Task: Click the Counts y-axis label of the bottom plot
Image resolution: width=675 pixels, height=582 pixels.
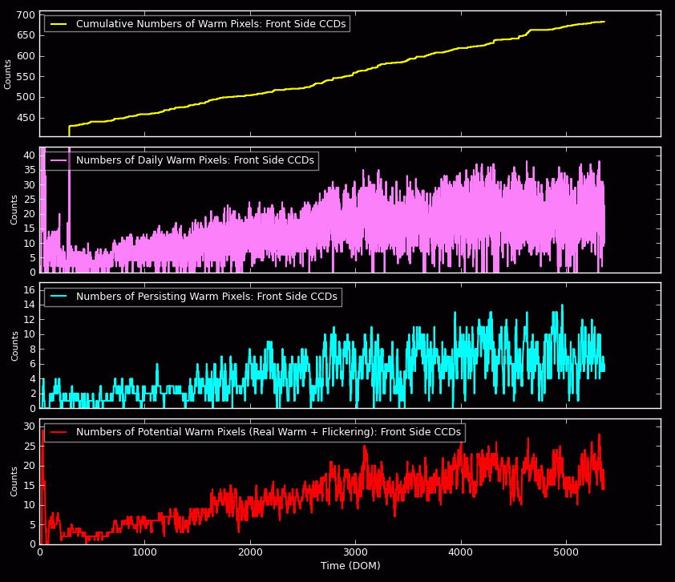Action: pos(14,481)
